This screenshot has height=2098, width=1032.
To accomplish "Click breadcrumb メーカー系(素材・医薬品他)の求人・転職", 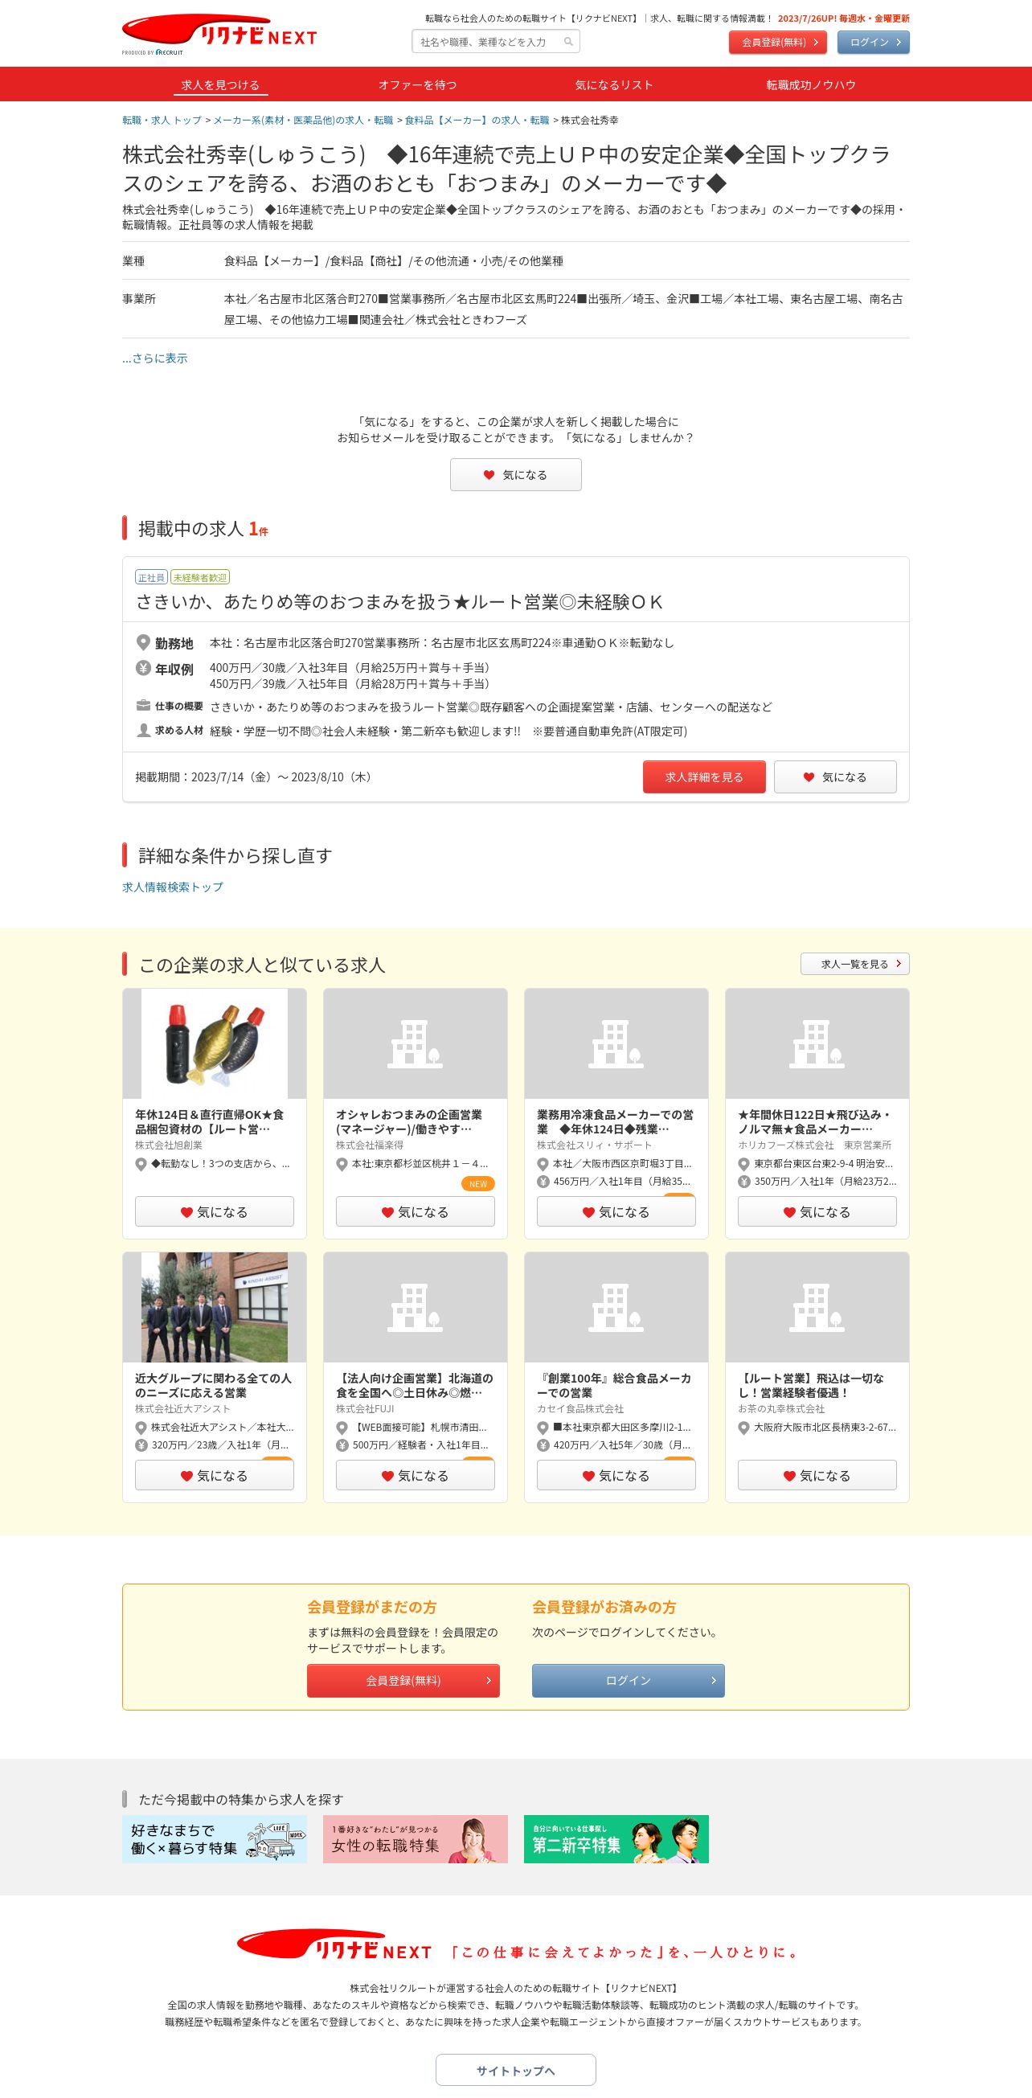I will coord(303,120).
